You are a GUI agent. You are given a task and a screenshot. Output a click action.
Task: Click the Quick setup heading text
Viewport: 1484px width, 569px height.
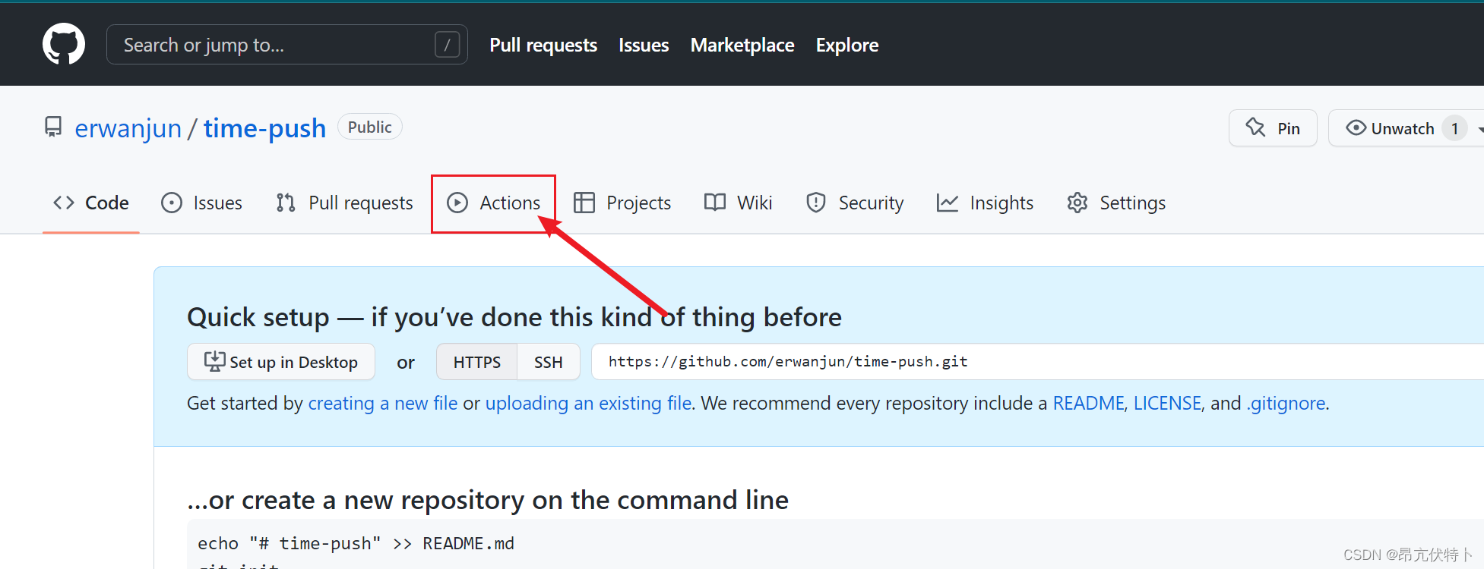514,317
